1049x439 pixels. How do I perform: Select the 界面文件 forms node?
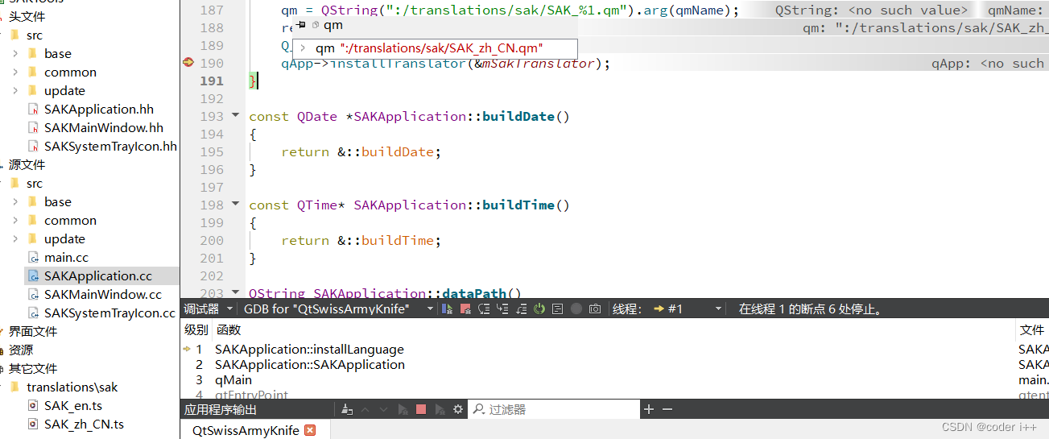pyautogui.click(x=32, y=331)
